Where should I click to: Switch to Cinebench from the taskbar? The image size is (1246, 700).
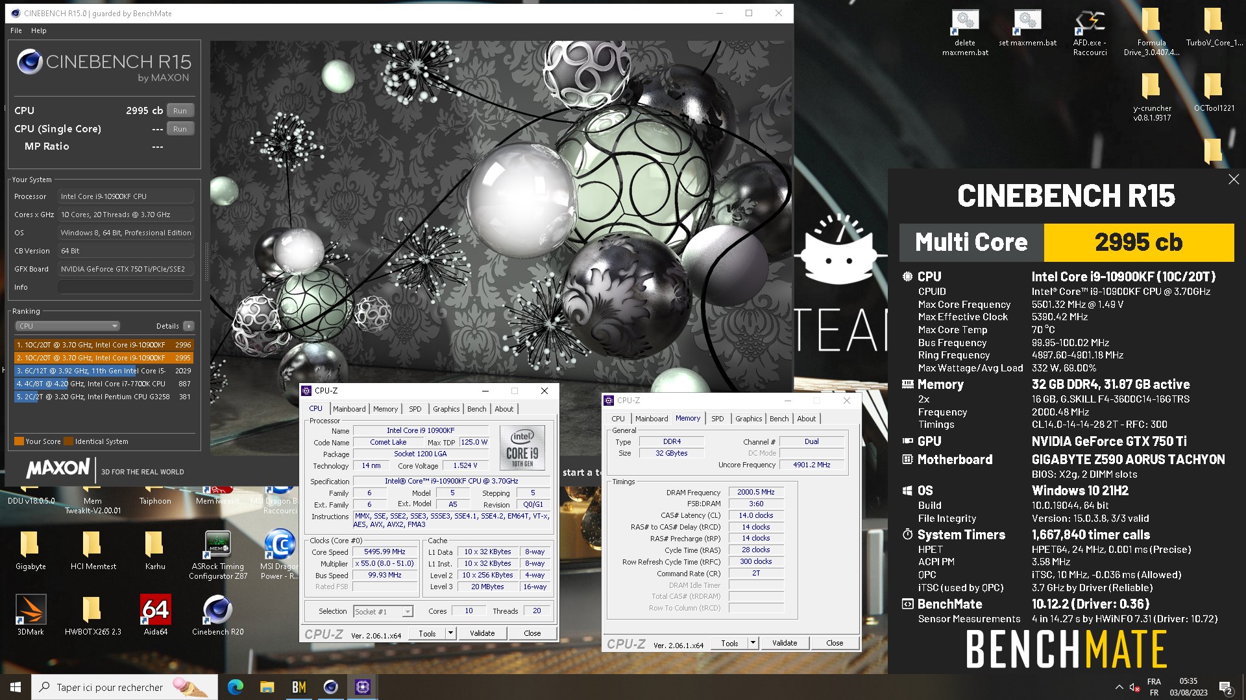[330, 687]
